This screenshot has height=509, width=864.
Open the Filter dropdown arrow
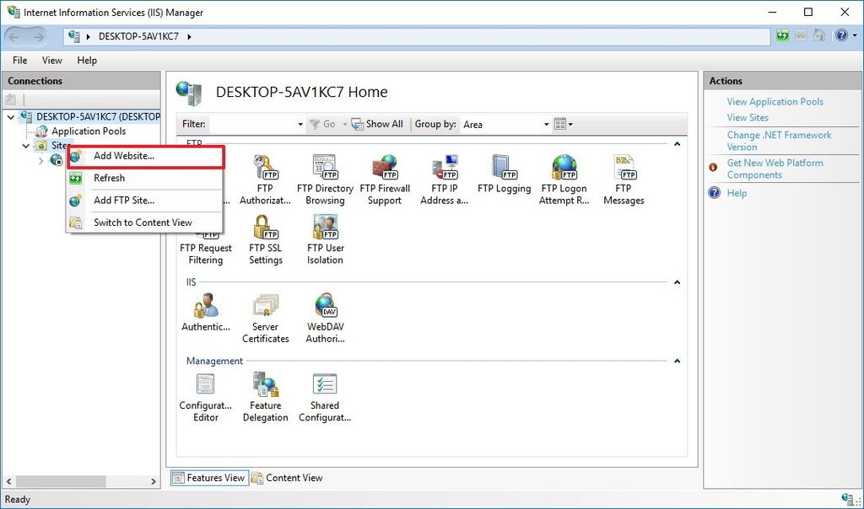(x=300, y=124)
